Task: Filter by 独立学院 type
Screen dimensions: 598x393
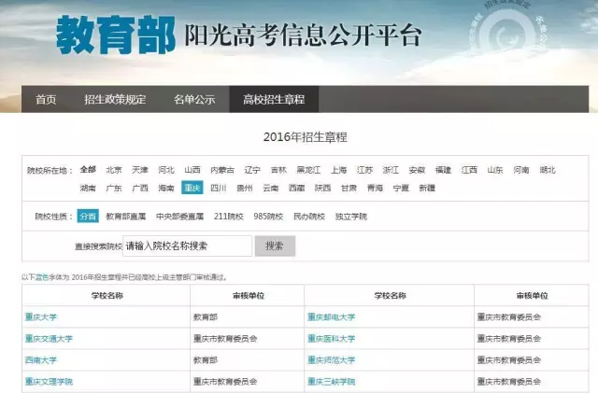Action: pyautogui.click(x=351, y=217)
